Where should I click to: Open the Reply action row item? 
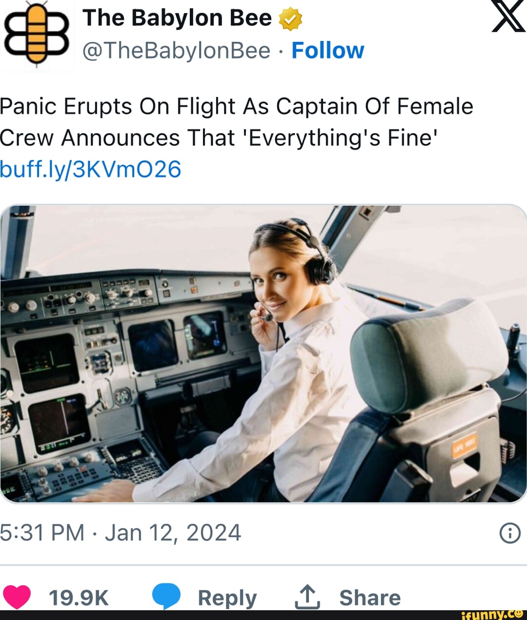click(x=228, y=596)
